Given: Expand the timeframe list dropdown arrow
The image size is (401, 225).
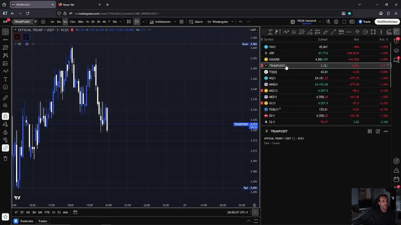Looking at the screenshot, I should pos(120,22).
